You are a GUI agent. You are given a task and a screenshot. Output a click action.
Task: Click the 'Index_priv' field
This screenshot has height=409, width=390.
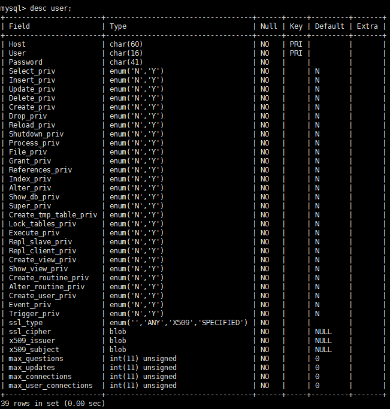point(30,179)
